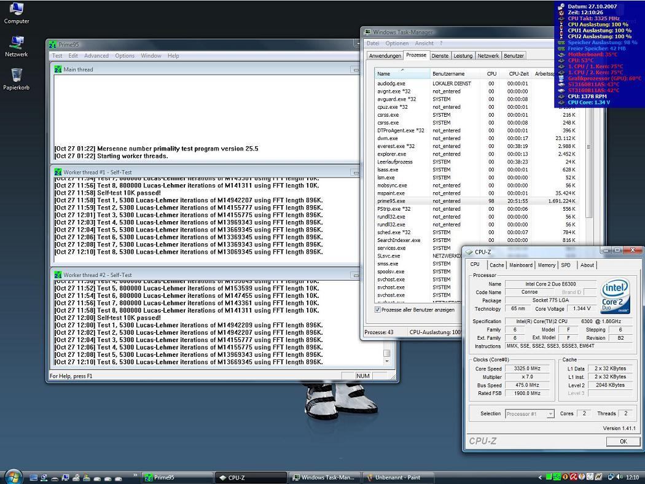Select the Leerlaufprozess process row
Screen dimensions: 645x484
tap(477, 162)
